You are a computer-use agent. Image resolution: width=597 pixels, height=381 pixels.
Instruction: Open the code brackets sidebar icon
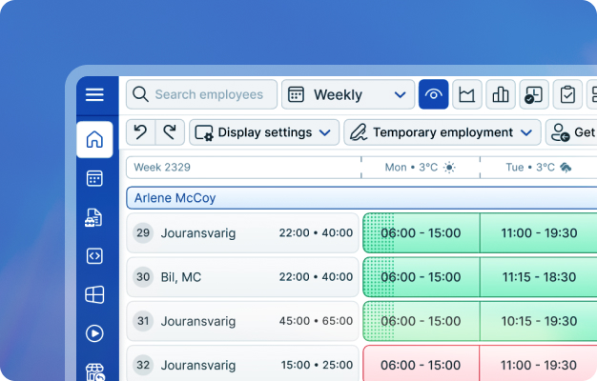[x=94, y=255]
